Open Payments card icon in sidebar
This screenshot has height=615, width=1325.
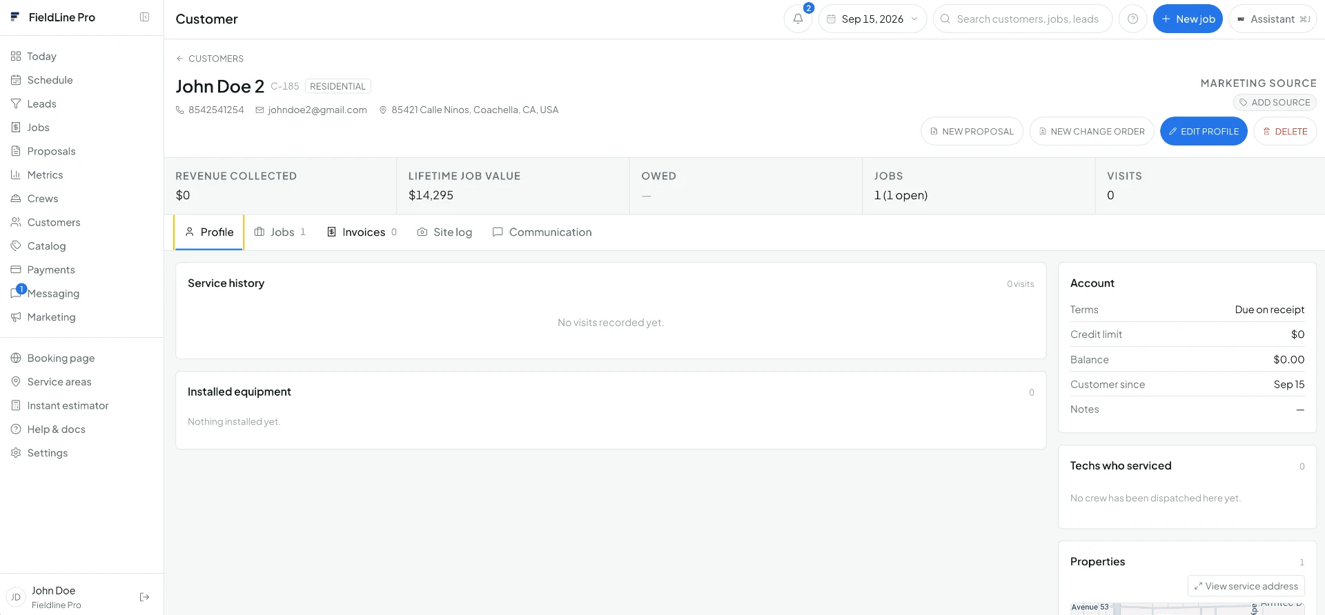point(16,270)
